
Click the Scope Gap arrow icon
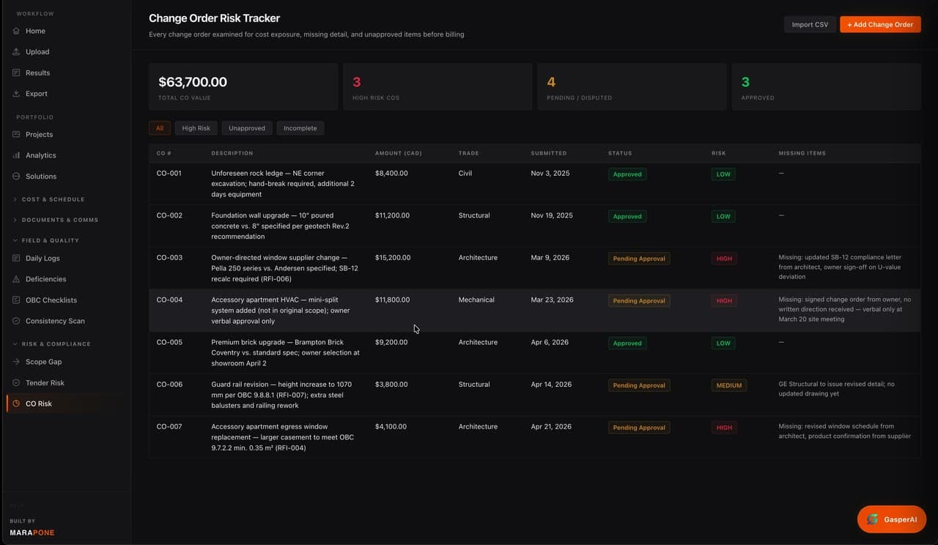point(16,362)
